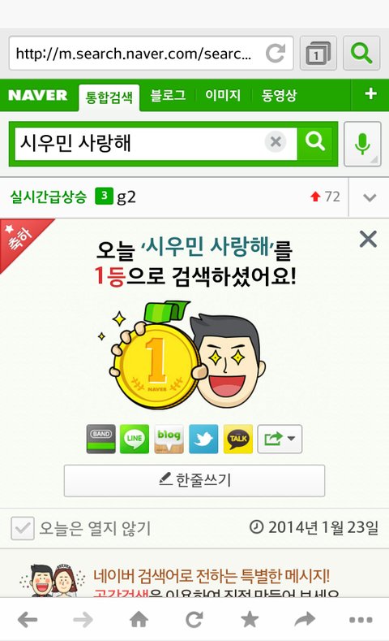Expand more categories with plus button

click(x=370, y=94)
